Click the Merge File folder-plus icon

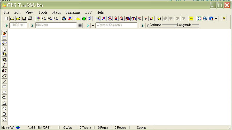pyautogui.click(x=18, y=19)
